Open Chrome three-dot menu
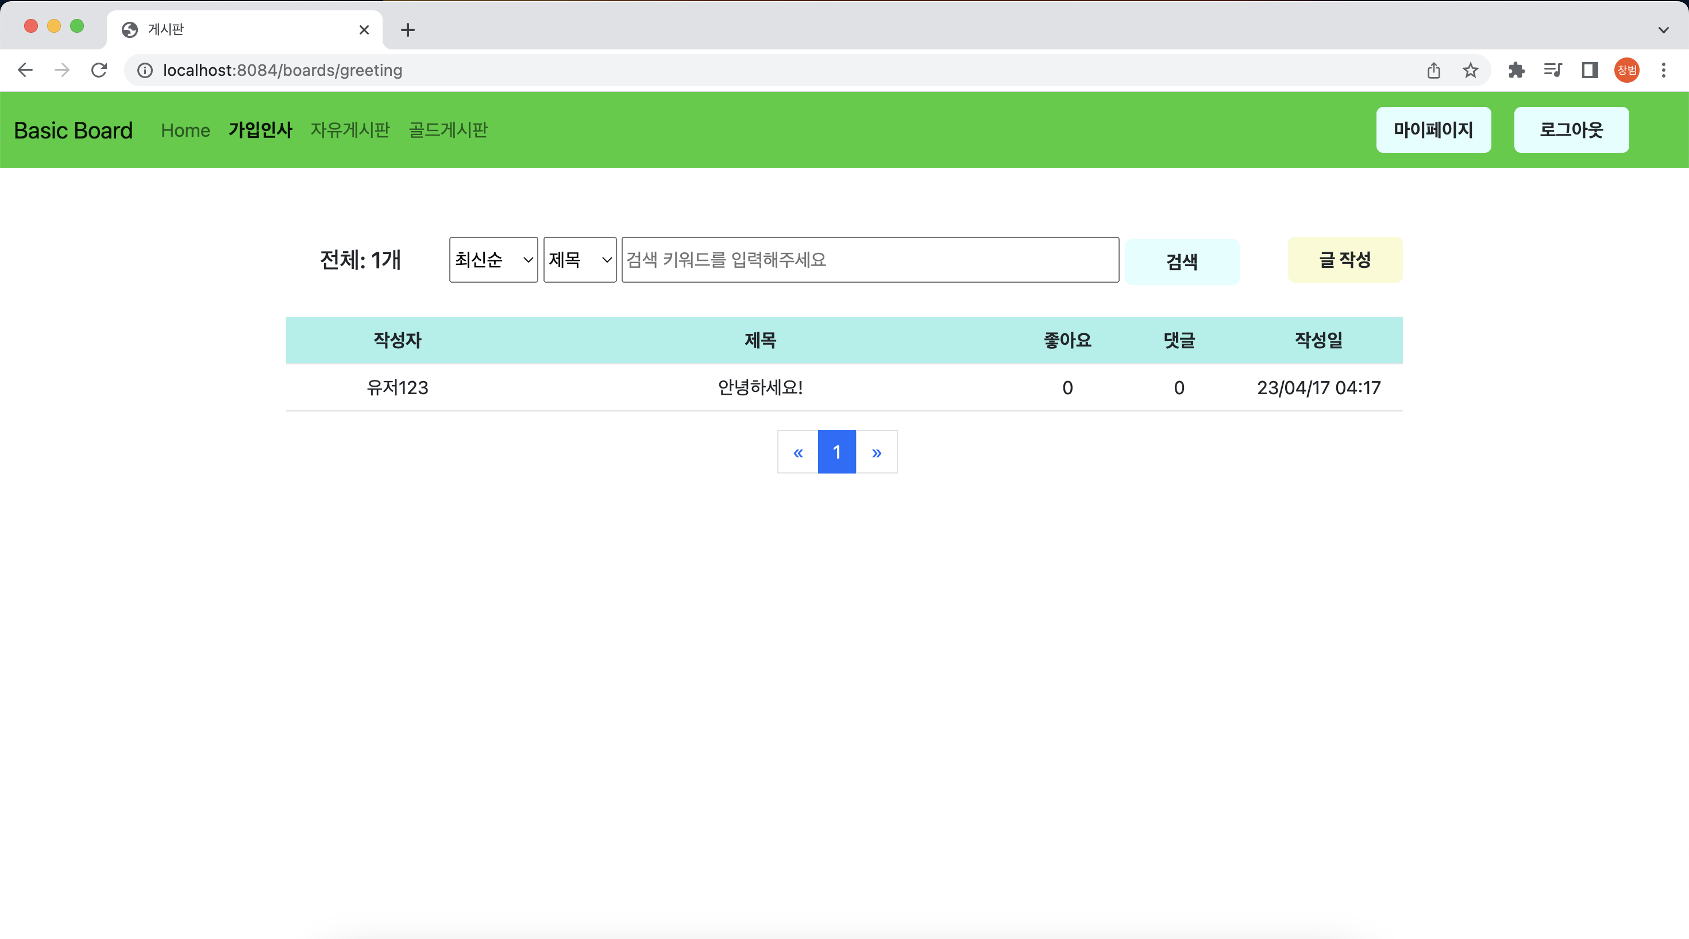1689x939 pixels. coord(1663,70)
